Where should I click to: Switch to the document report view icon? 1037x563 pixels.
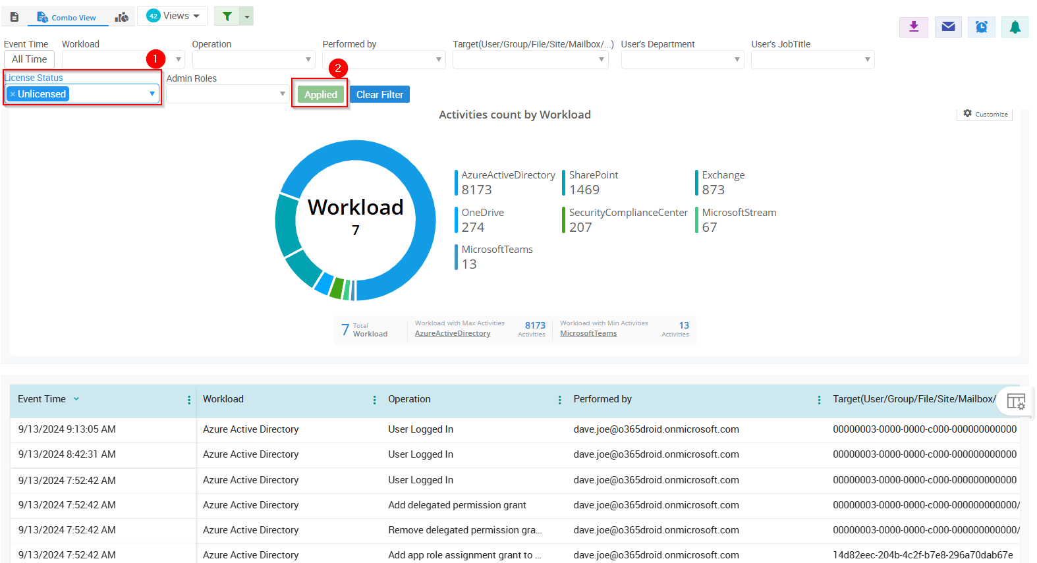point(14,17)
